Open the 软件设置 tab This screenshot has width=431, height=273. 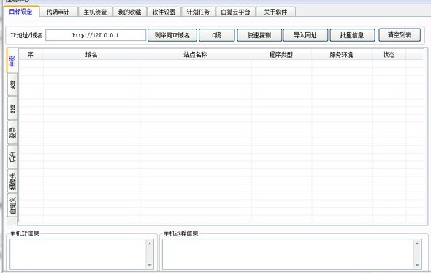(x=164, y=12)
